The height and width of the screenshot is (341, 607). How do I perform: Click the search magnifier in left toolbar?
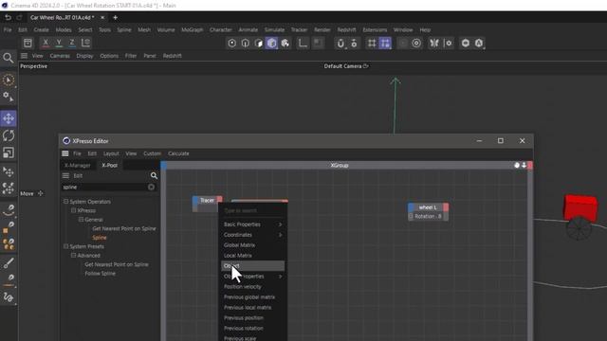click(x=9, y=58)
